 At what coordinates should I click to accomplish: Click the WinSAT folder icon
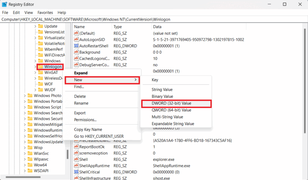pyautogui.click(x=40, y=72)
